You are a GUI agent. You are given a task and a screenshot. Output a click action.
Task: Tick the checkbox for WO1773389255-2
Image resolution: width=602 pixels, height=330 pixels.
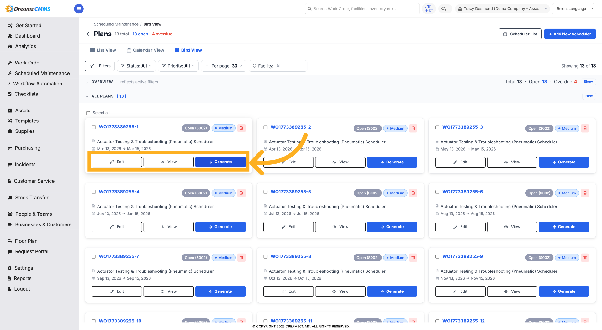(x=265, y=127)
